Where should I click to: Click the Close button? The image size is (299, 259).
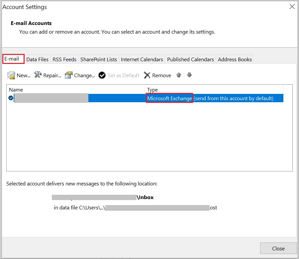(278, 248)
